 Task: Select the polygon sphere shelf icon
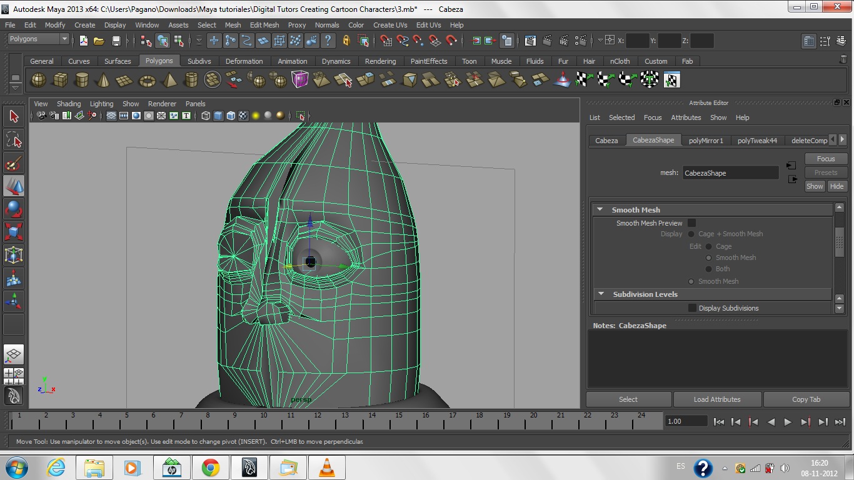(39, 80)
